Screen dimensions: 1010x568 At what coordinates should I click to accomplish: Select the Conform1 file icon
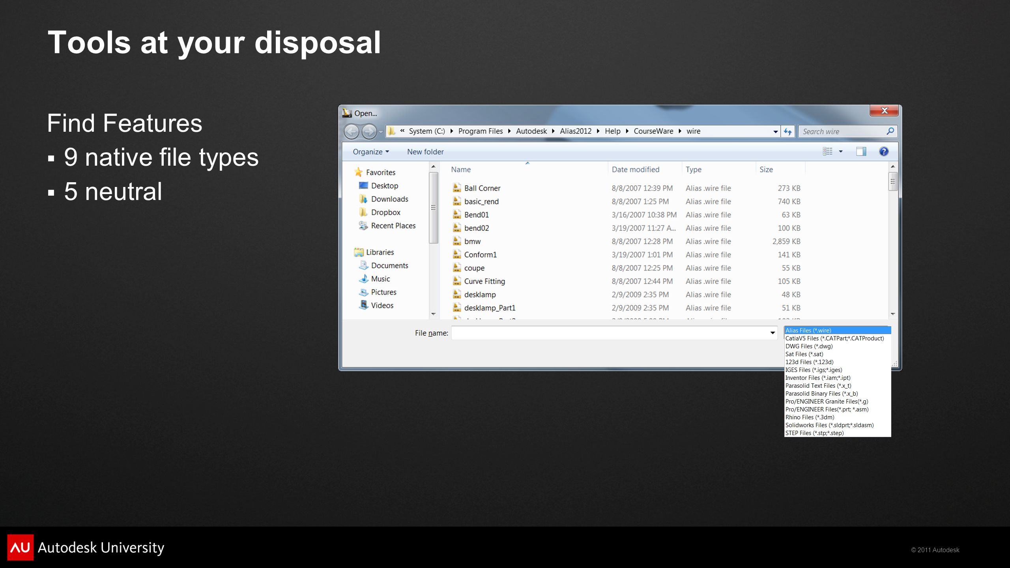tap(457, 254)
